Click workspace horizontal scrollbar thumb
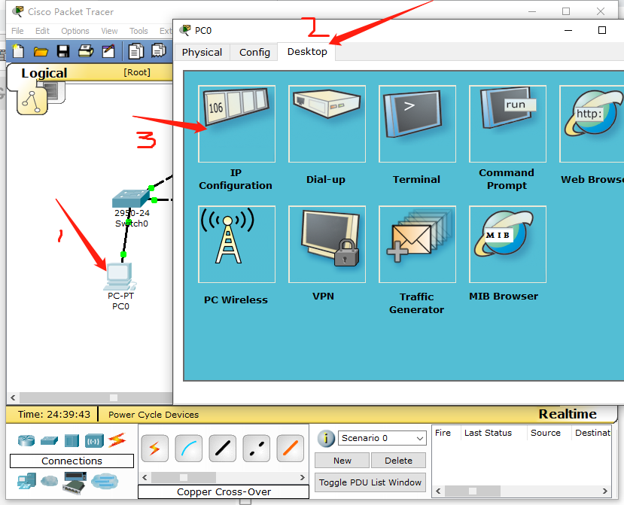Screen dimensions: 624x505 (x=114, y=397)
